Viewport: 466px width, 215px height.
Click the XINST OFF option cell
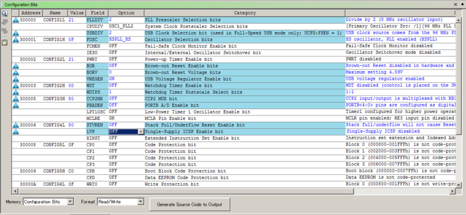[x=126, y=138]
